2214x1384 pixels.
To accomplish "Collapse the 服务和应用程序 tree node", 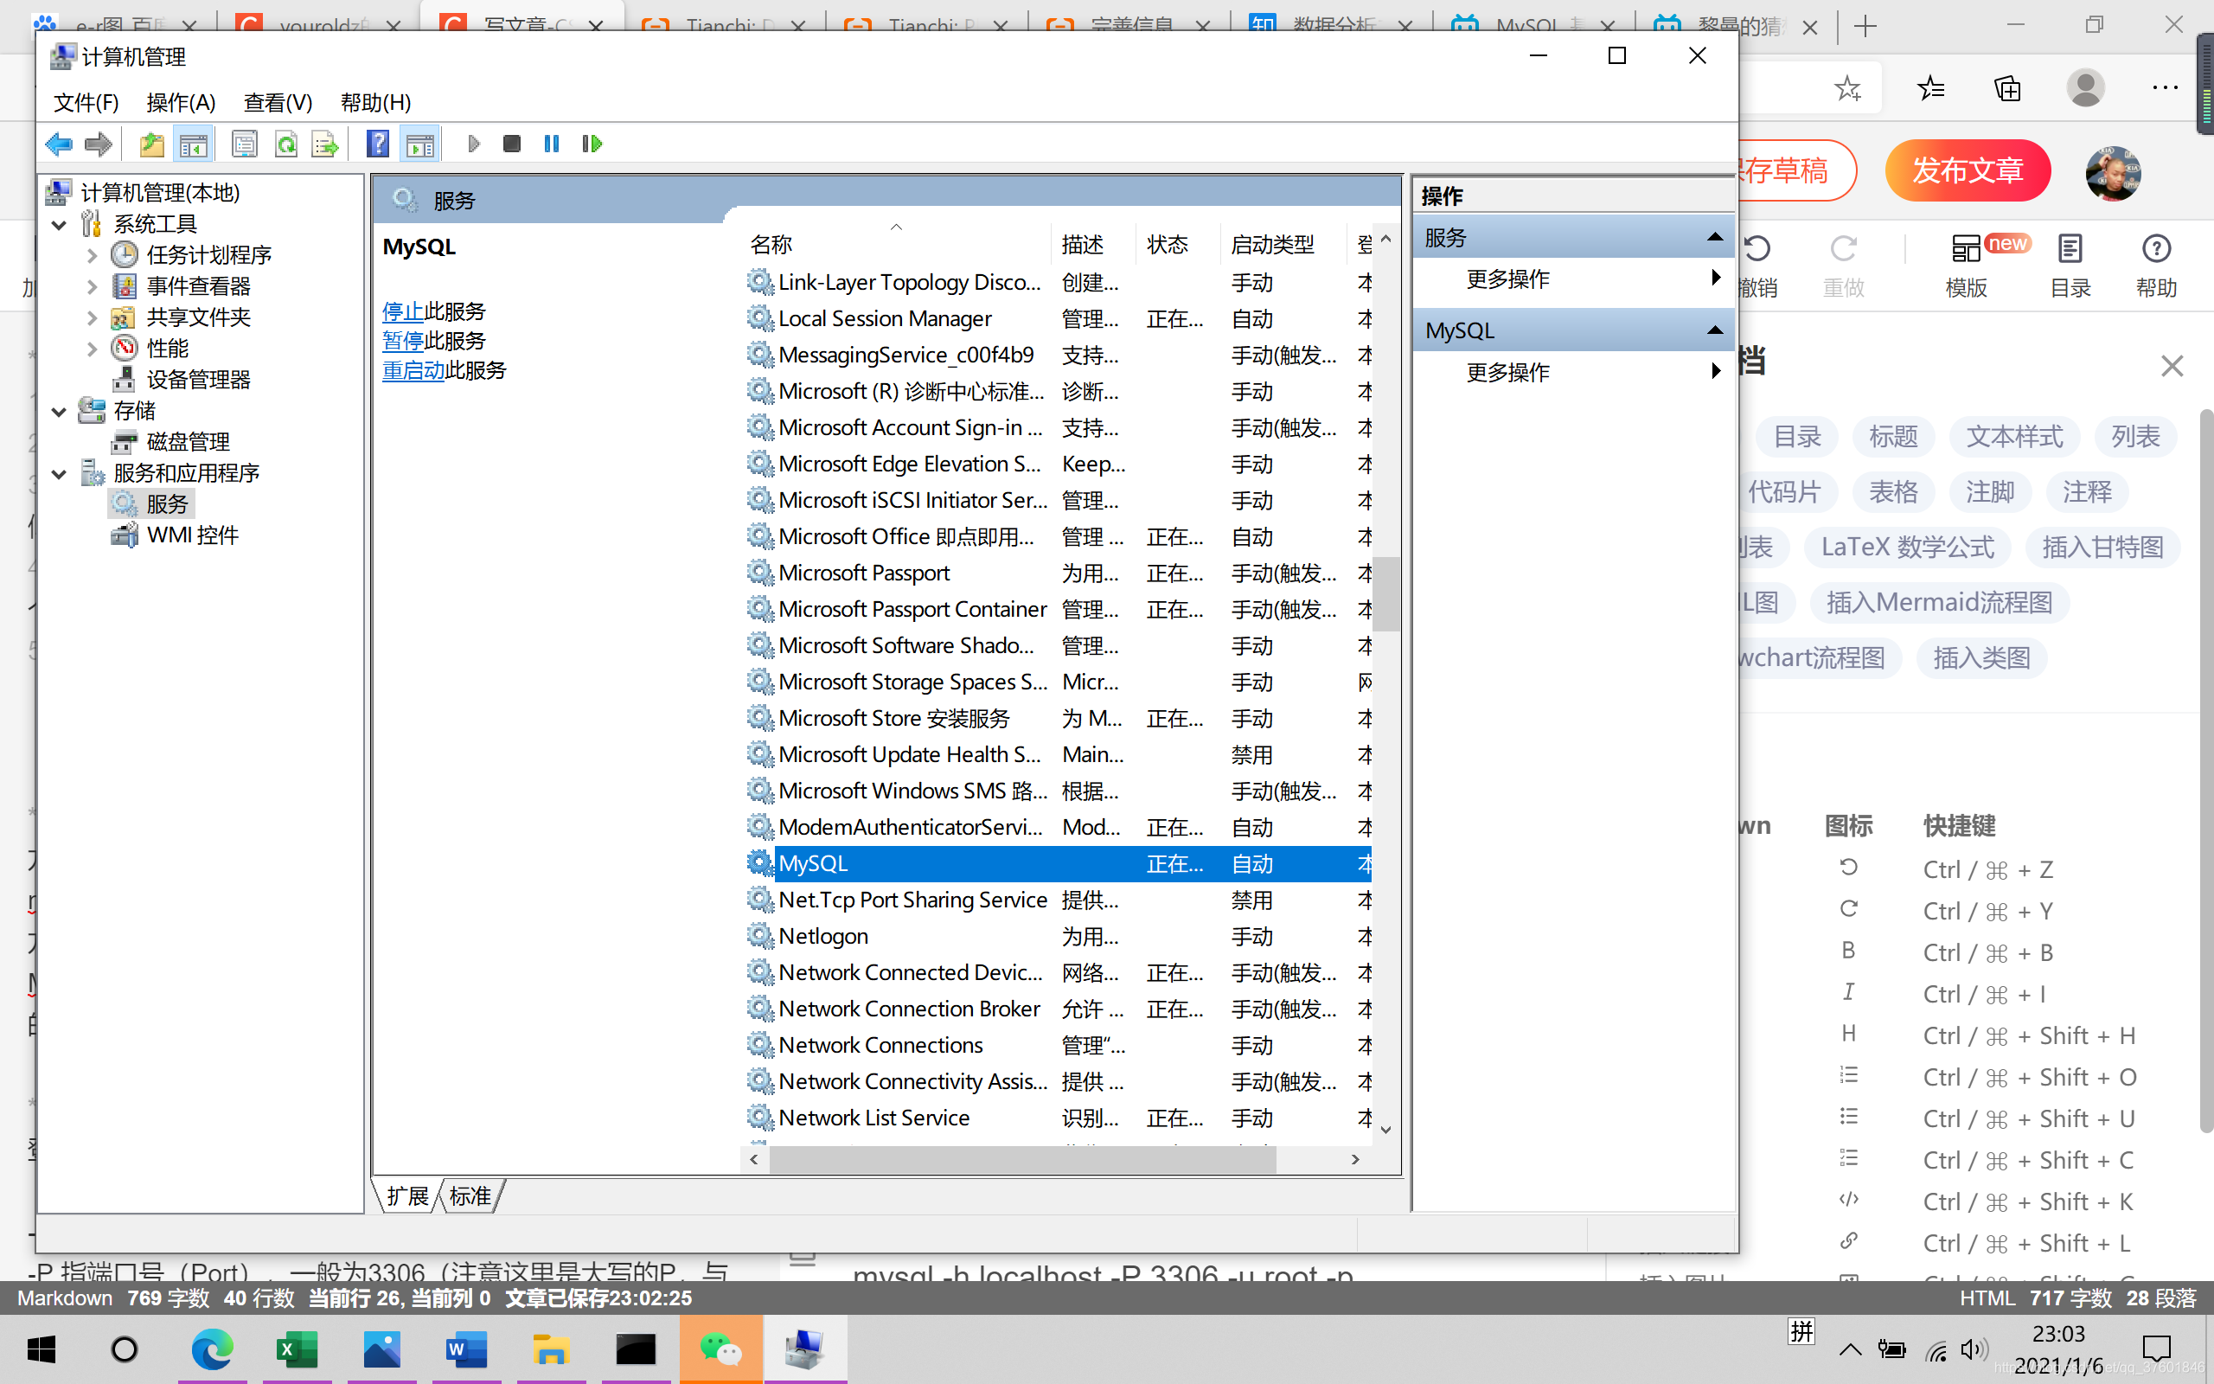I will click(x=60, y=473).
